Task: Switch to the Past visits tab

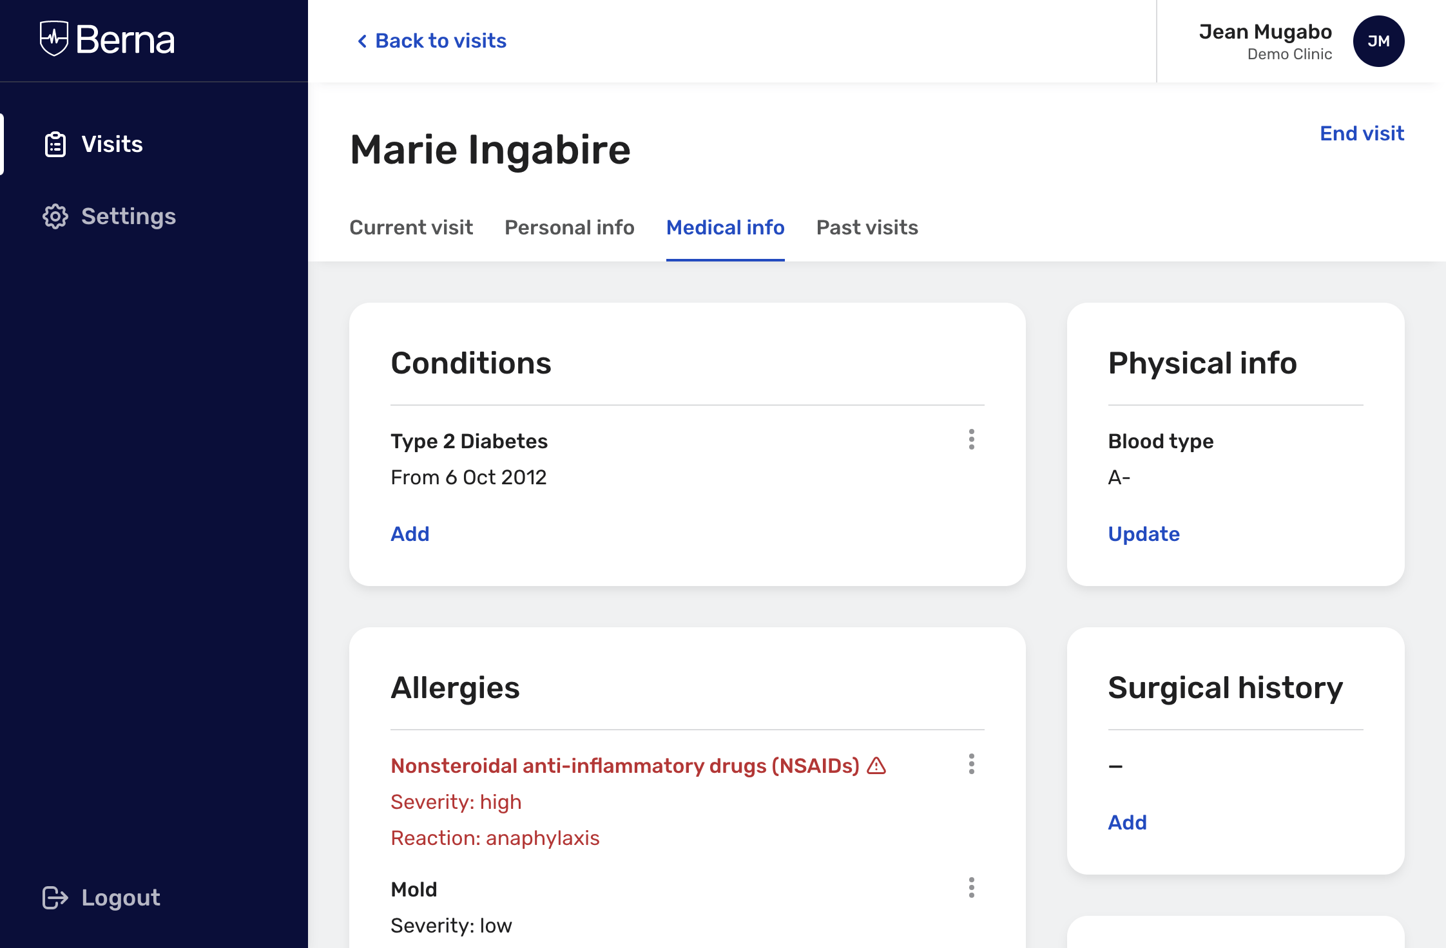Action: 866,227
